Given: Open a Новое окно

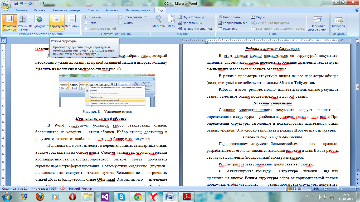Looking at the screenshot, I should (229, 17).
